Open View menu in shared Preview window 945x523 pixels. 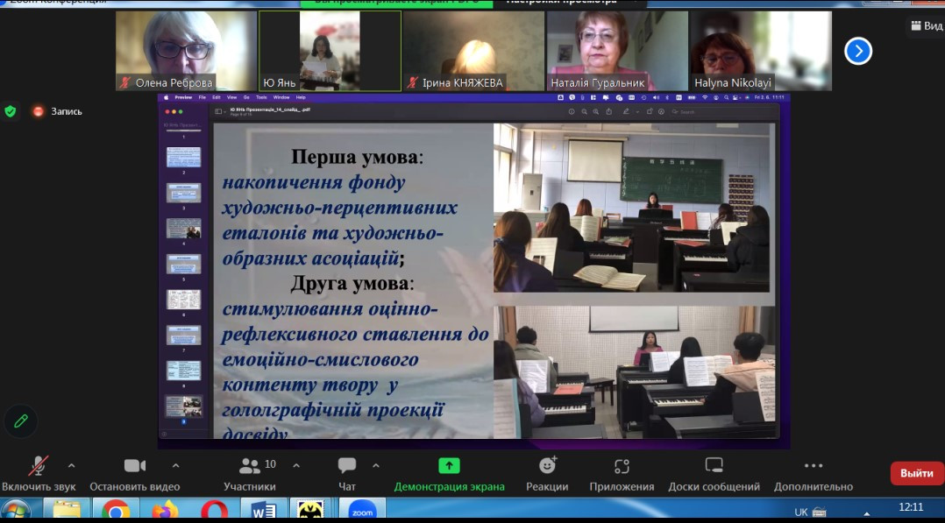[x=231, y=97]
